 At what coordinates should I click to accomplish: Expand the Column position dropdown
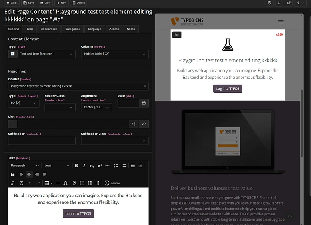(115, 54)
